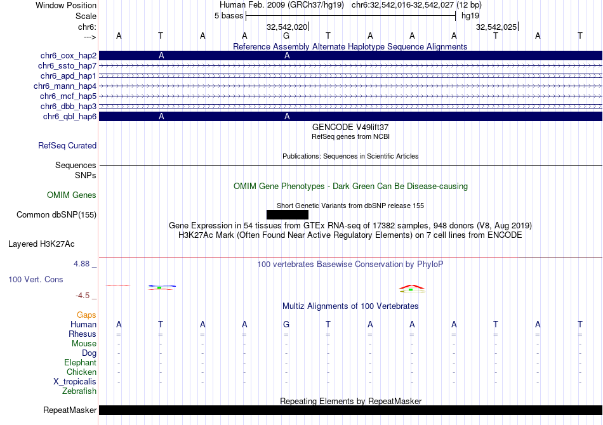Click the Layered H3K27Ac track label
Viewport: 603px width, 425px height.
pos(41,244)
